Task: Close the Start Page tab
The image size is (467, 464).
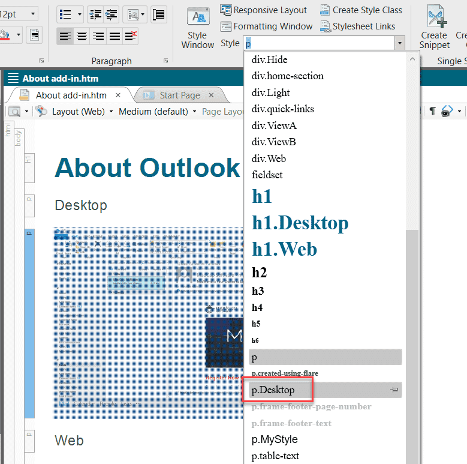Action: 211,95
